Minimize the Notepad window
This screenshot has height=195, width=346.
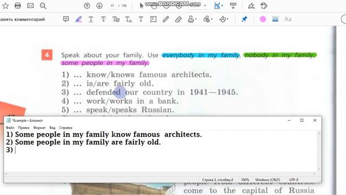[x=289, y=120]
